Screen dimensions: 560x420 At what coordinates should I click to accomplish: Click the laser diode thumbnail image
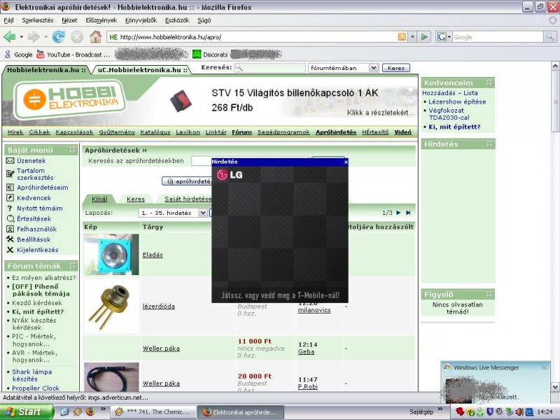(x=112, y=306)
